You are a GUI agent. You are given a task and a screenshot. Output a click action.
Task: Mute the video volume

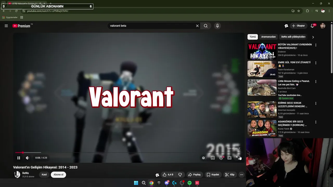click(x=27, y=158)
